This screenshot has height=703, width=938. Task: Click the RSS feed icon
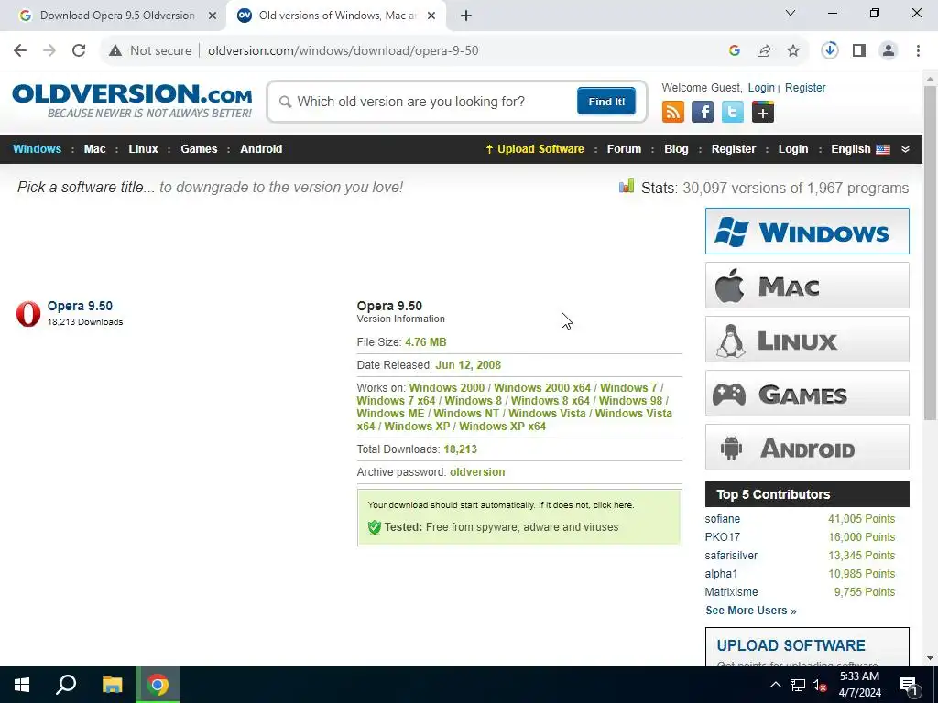tap(673, 112)
